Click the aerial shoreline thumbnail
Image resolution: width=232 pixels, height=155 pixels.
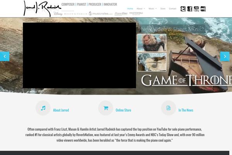click(152, 62)
